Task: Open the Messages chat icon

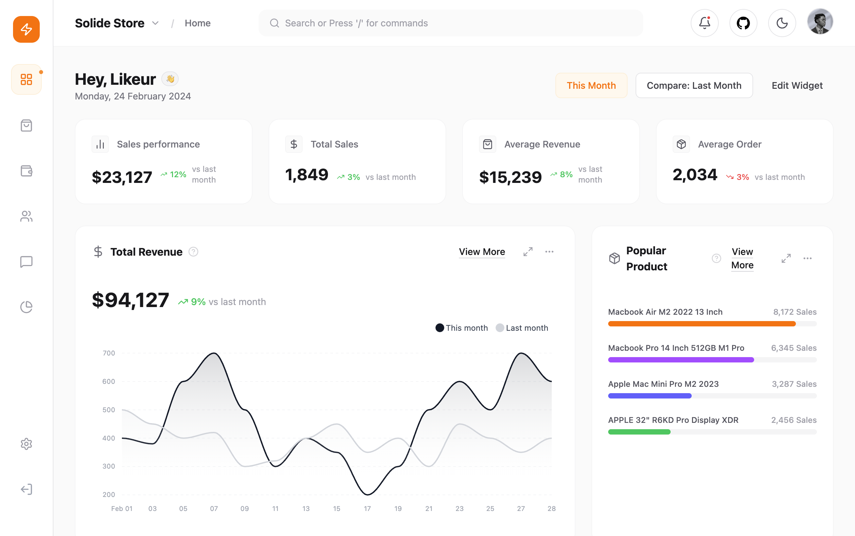Action: (26, 262)
